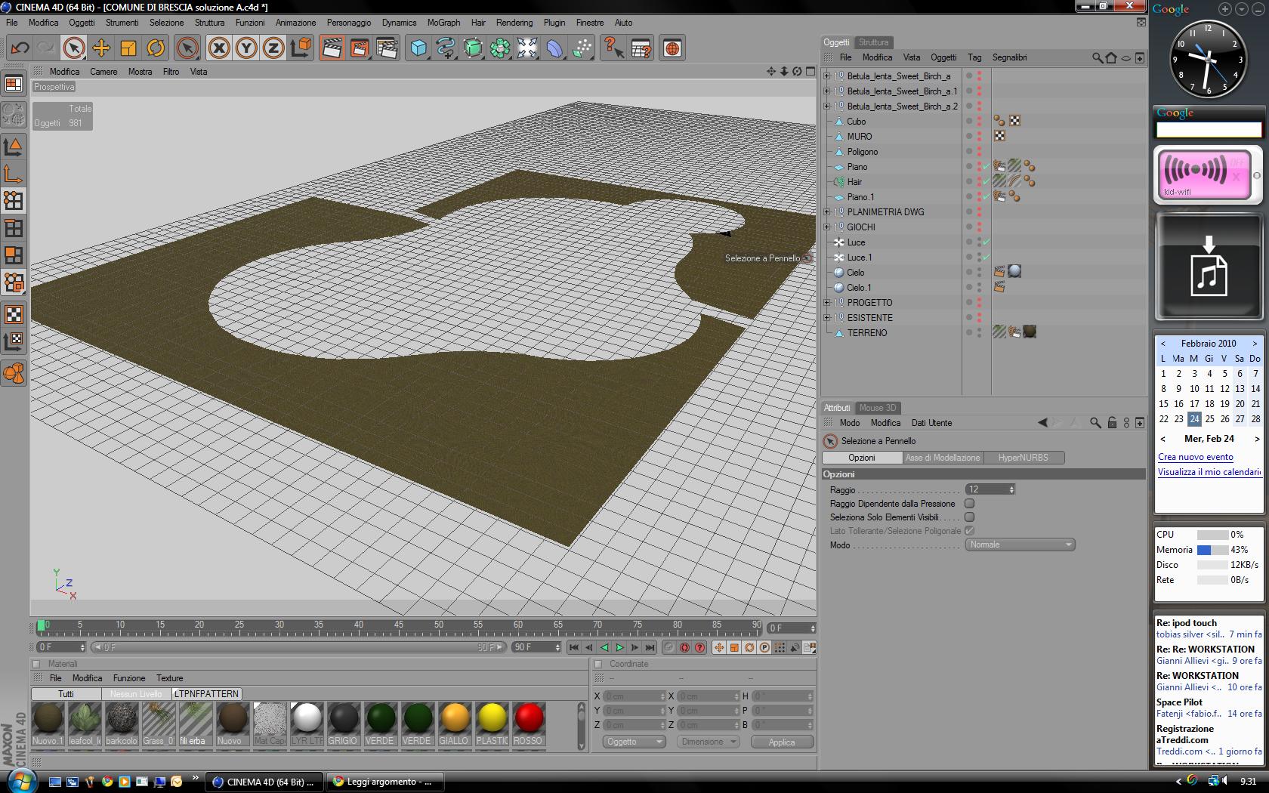Open the MoGraph menu
Viewport: 1269px width, 793px height.
pyautogui.click(x=443, y=23)
